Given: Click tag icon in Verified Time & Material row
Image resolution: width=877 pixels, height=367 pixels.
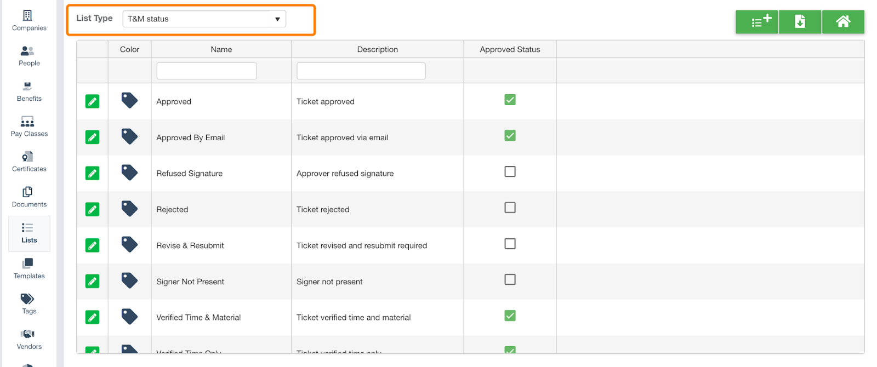Looking at the screenshot, I should pyautogui.click(x=129, y=317).
